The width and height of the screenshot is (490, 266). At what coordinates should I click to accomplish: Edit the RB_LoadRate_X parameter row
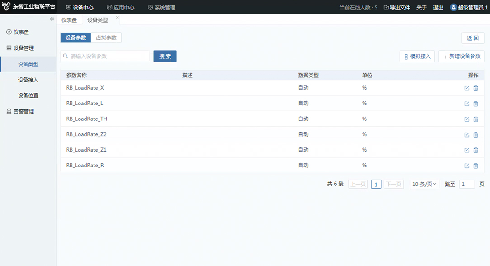[467, 88]
